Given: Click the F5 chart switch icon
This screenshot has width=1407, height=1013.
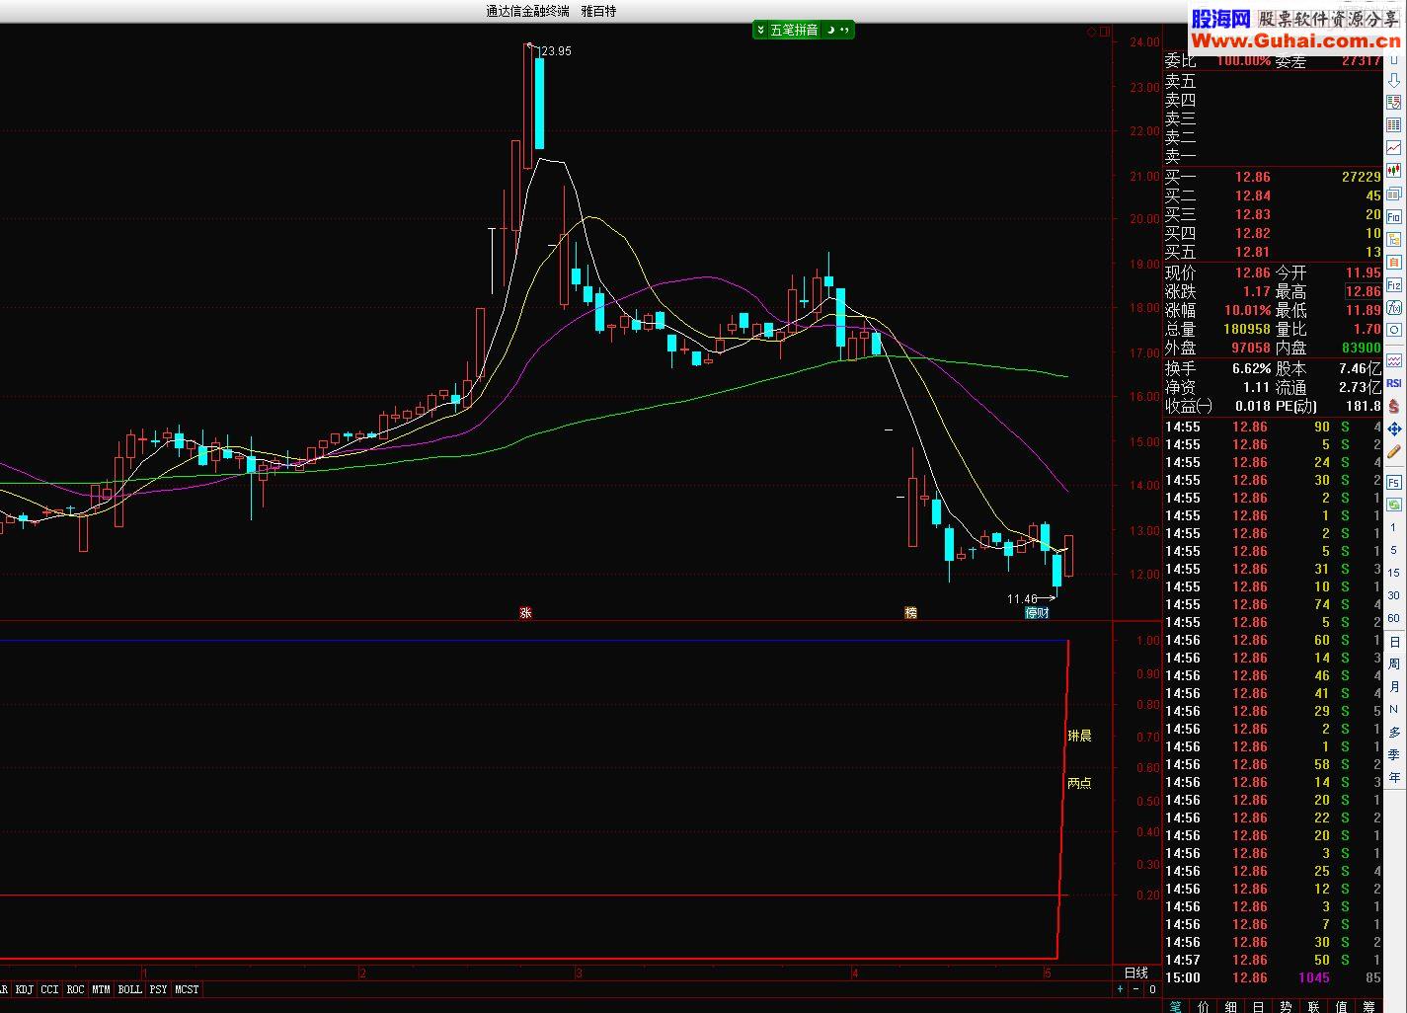Looking at the screenshot, I should pos(1394,483).
